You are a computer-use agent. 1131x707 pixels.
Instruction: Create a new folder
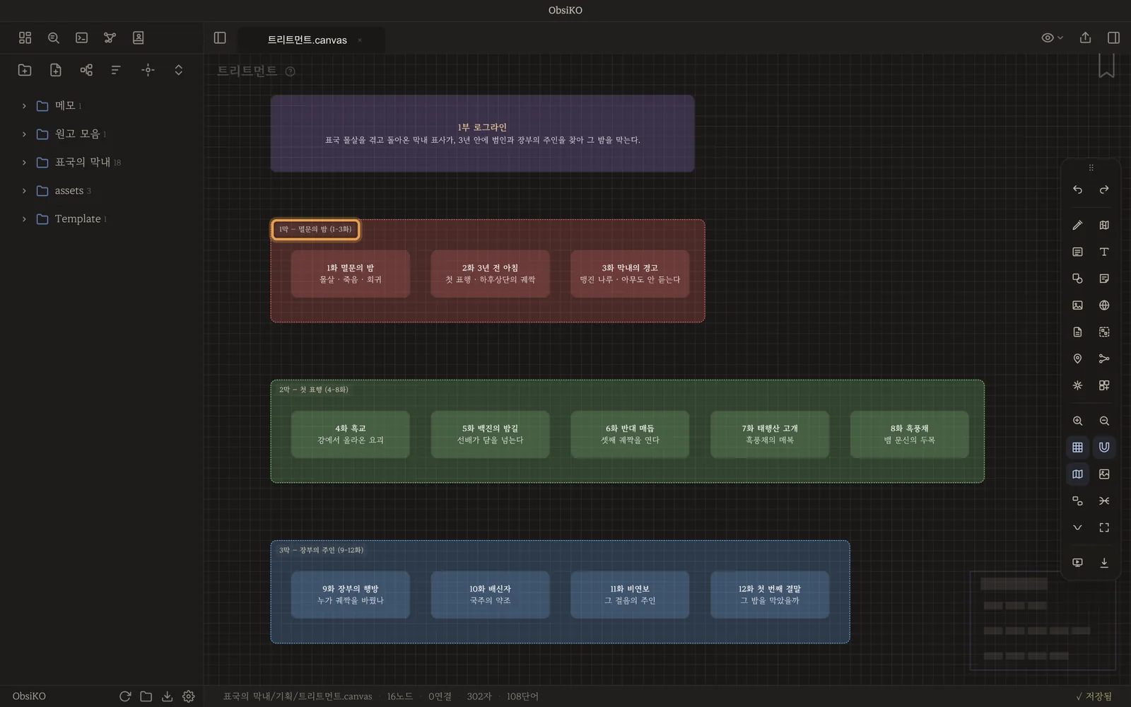(x=25, y=69)
